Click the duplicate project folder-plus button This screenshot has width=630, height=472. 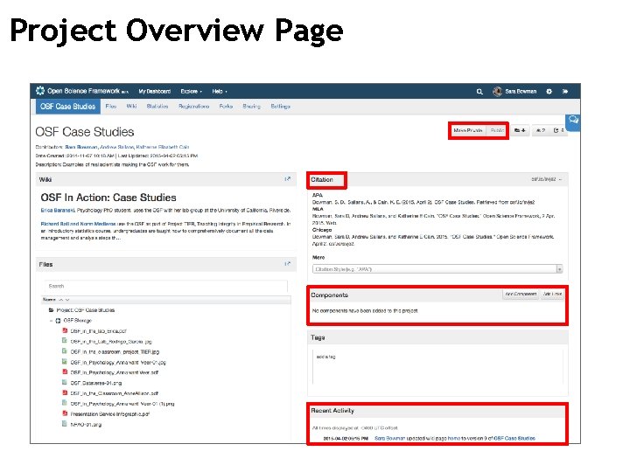tap(520, 130)
